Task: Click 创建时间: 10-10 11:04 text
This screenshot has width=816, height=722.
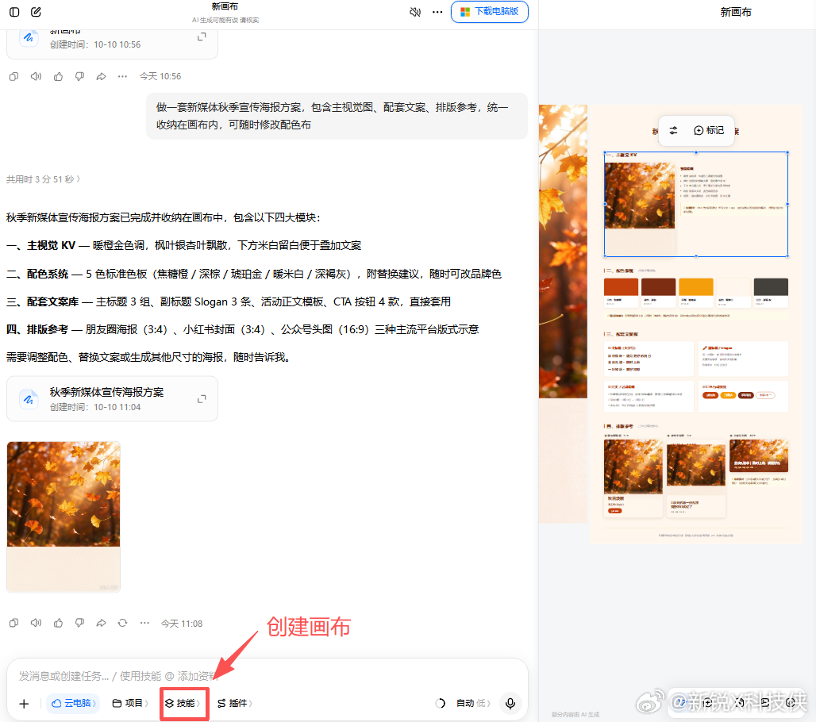Action: [95, 407]
